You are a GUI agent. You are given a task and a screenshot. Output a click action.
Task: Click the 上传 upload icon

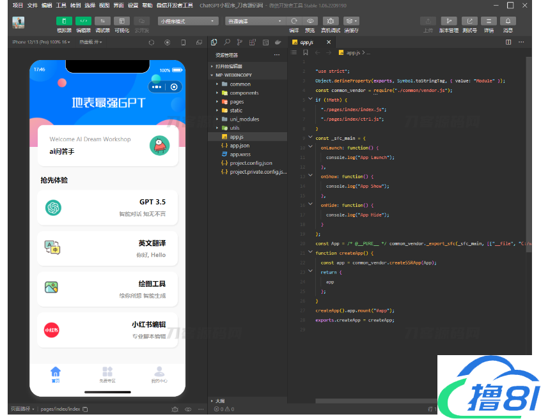[x=428, y=21]
